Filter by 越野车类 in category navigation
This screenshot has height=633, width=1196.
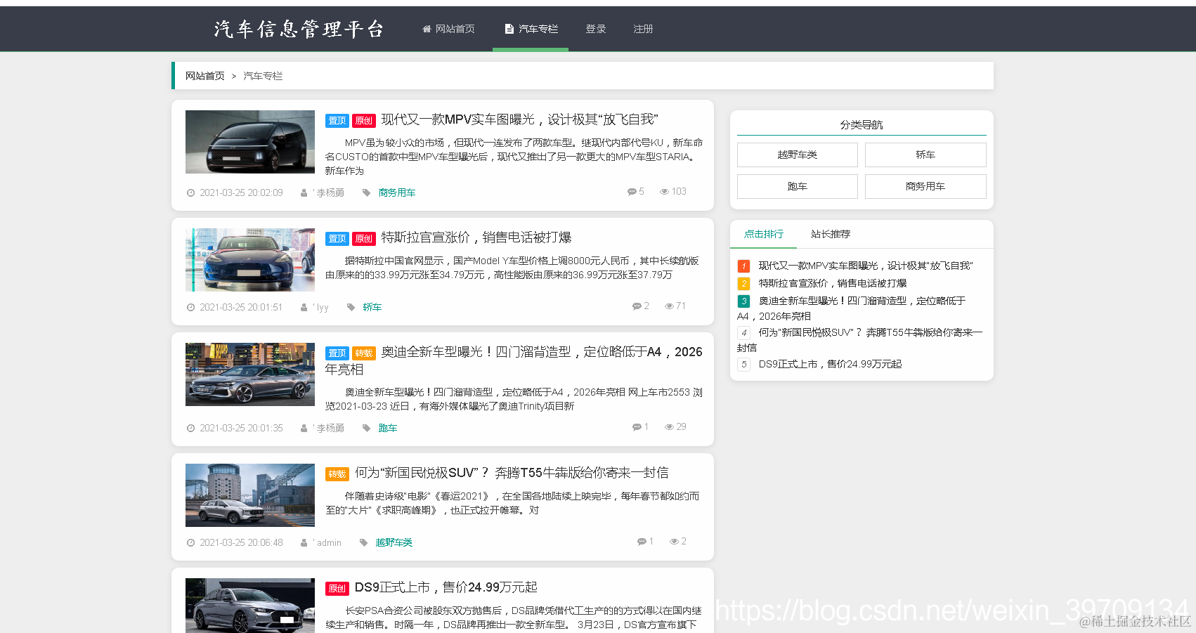(x=798, y=155)
